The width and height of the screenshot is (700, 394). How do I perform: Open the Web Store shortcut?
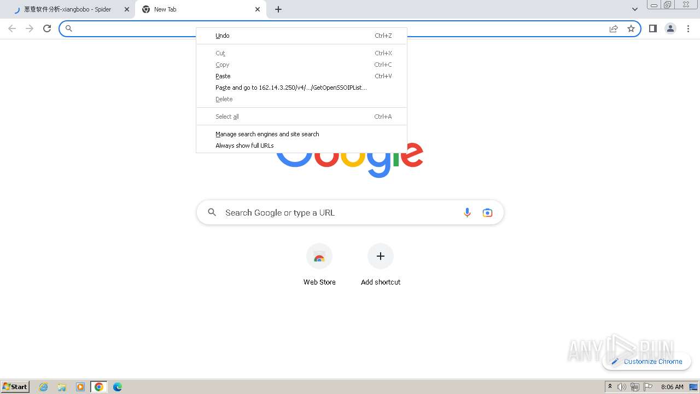(319, 265)
